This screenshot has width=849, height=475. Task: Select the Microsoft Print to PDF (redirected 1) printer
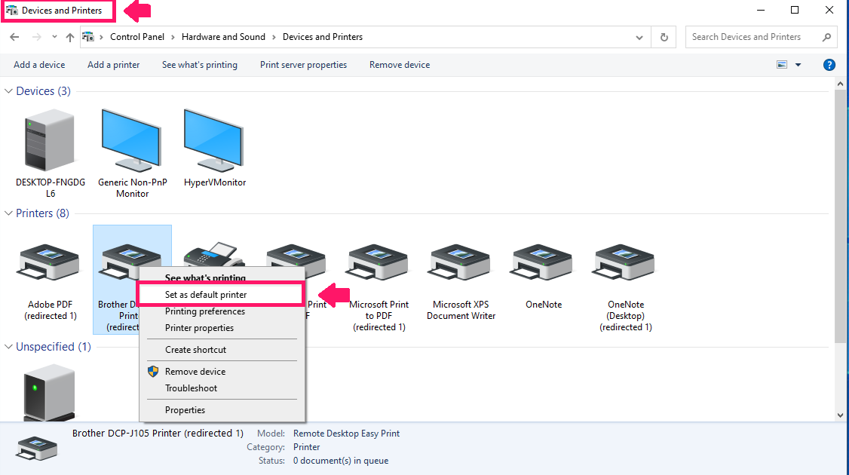[379, 262]
